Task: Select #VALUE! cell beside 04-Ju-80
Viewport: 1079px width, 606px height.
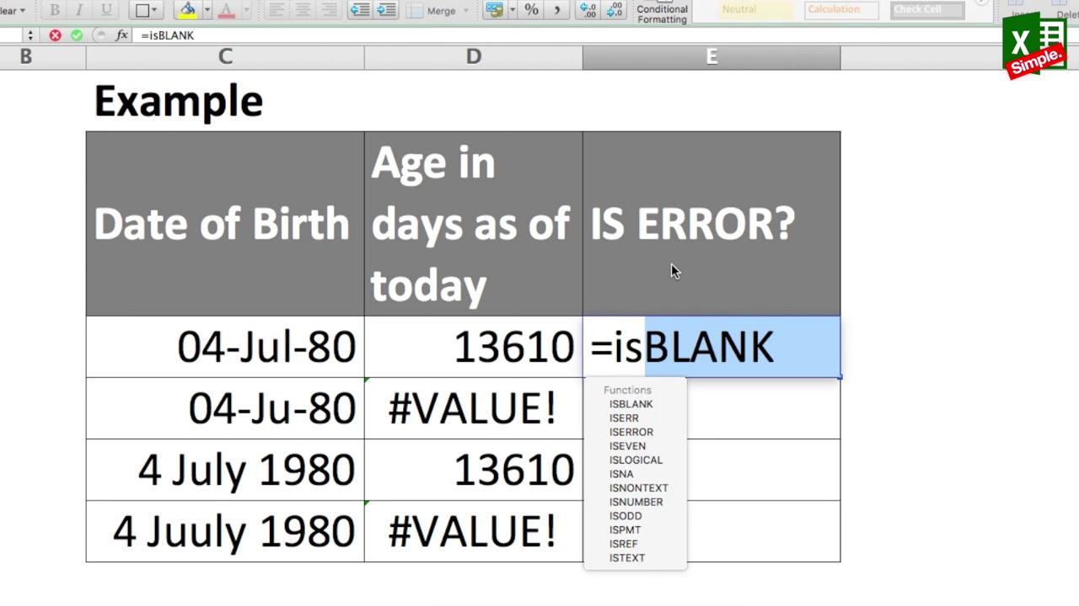Action: click(474, 408)
